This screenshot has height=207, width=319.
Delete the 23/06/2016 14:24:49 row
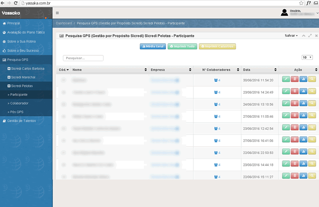[x=295, y=91]
